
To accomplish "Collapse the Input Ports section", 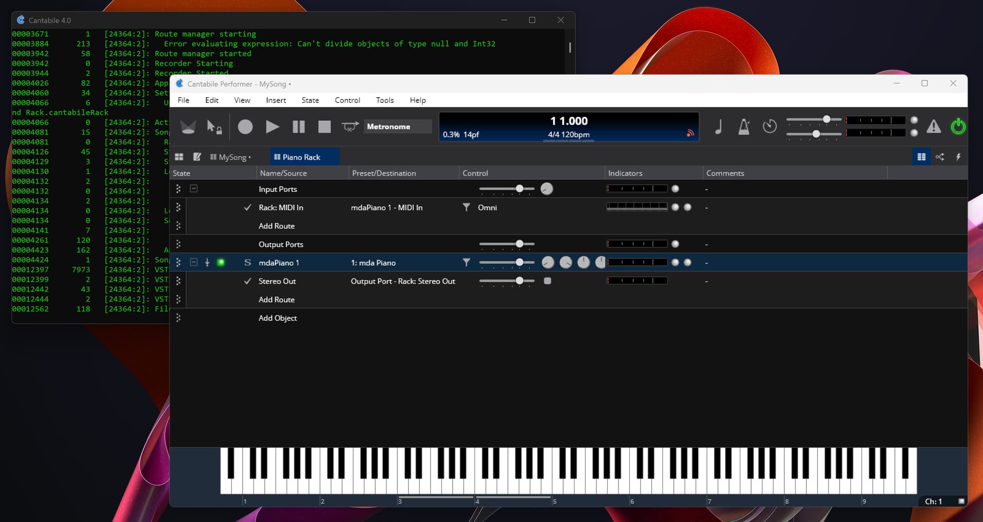I will click(x=194, y=189).
